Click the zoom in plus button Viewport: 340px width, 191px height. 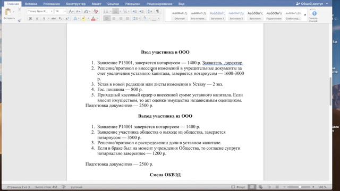coord(313,187)
